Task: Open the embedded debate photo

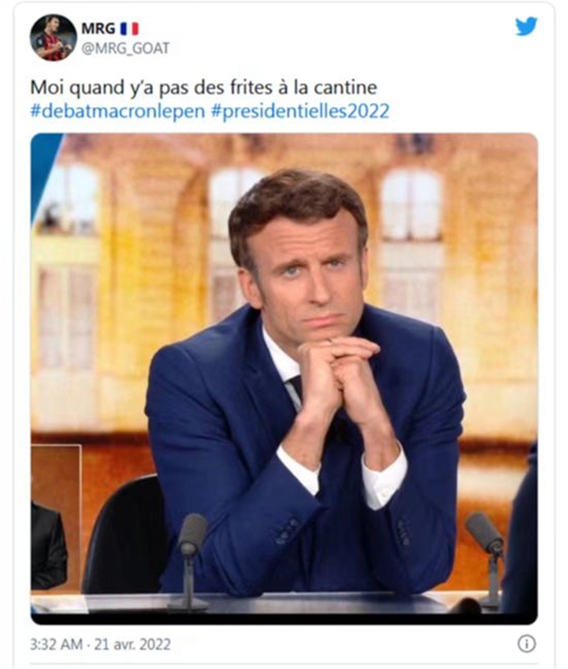Action: point(284,379)
